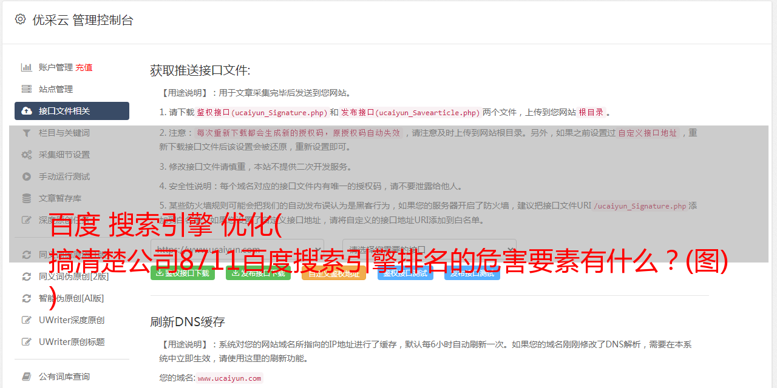
Task: Click the refresh icon for 同义词伪原创[2版]
Action: click(x=27, y=276)
